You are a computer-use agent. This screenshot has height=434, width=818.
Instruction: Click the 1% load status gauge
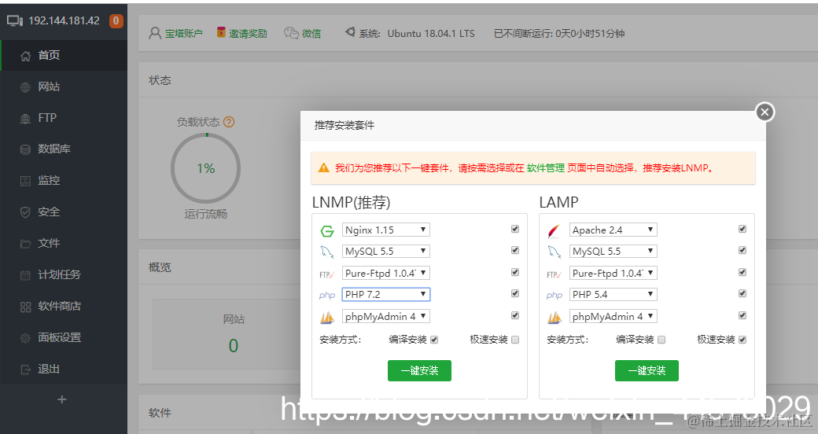click(205, 168)
